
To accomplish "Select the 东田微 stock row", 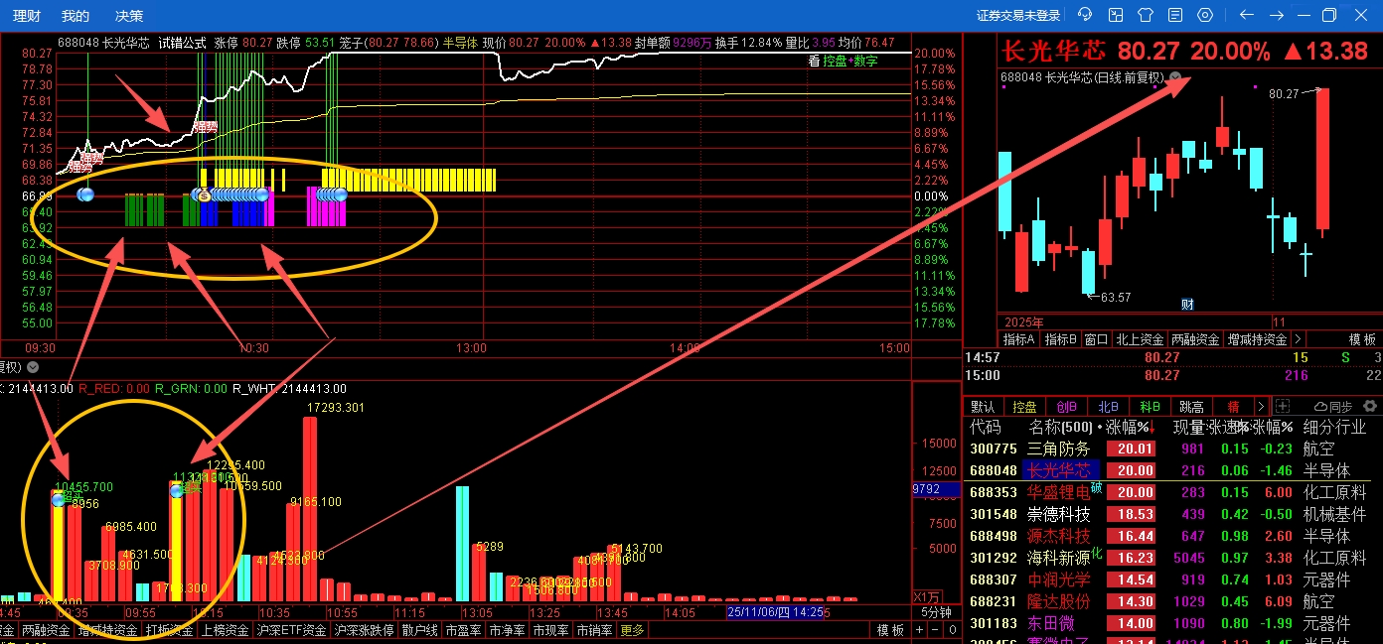I will click(1172, 623).
